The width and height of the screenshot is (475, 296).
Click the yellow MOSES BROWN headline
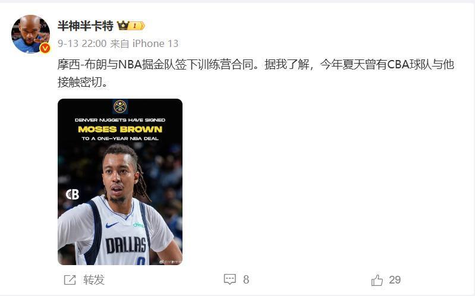point(120,130)
